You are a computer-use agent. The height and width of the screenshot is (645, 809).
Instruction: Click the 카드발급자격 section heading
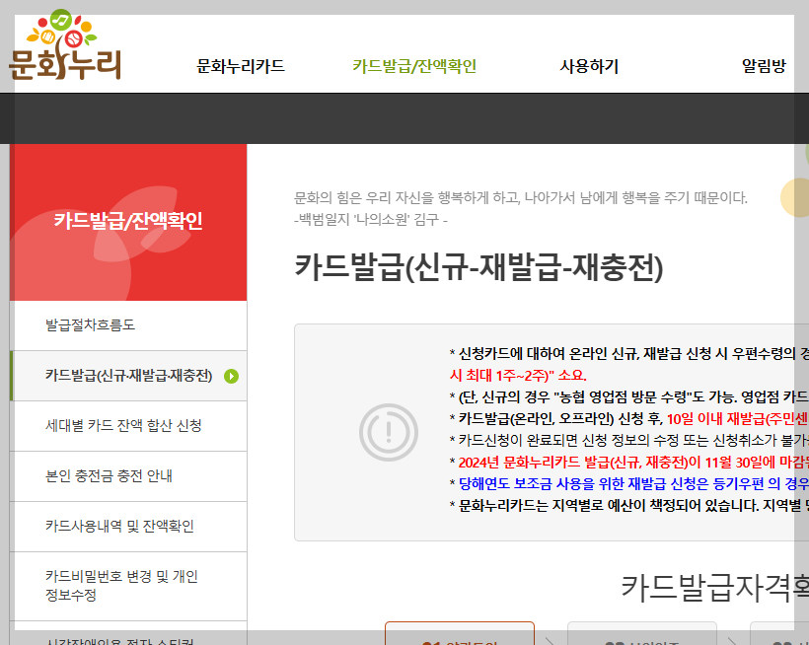tap(714, 588)
